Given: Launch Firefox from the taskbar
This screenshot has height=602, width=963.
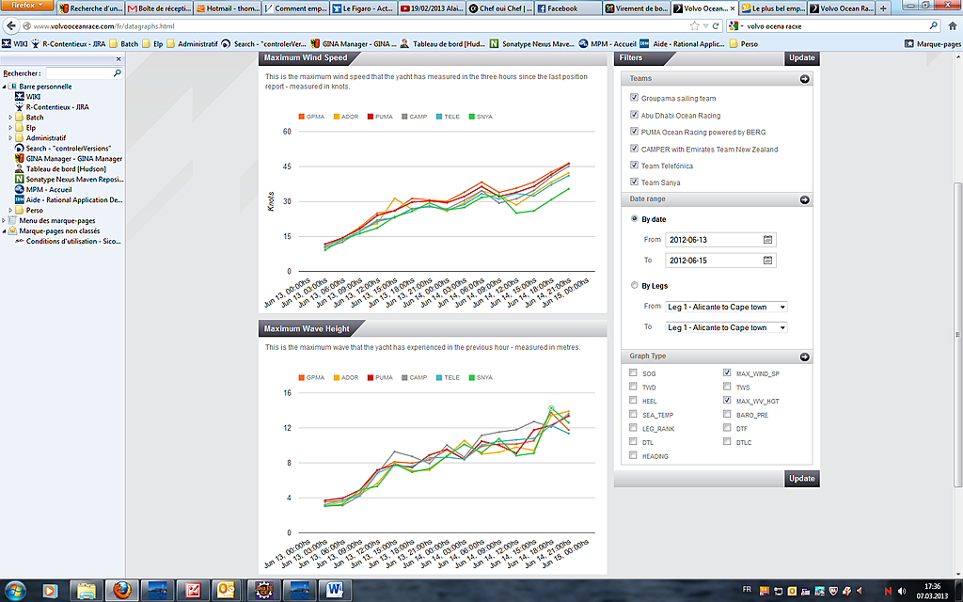Looking at the screenshot, I should (121, 591).
